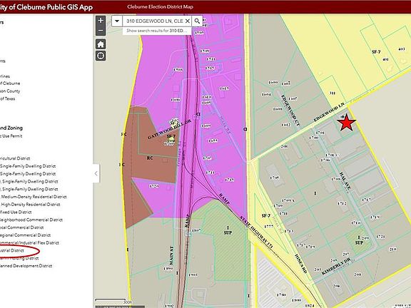Select Local Commercial District legend entry

(x=21, y=227)
